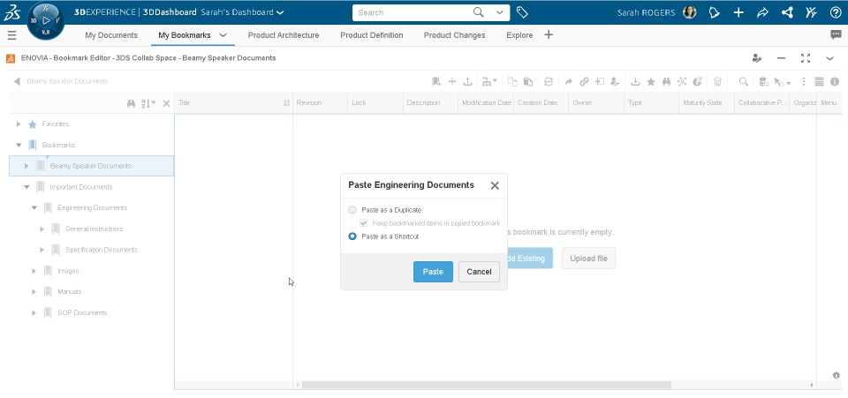Click the notifications bell icon
848x398 pixels.
(715, 12)
